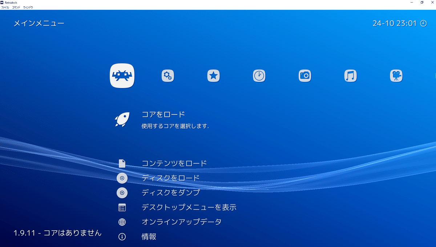Image resolution: width=436 pixels, height=247 pixels.
Task: Click the globe icon beside オンラインアップデータ
Action: coord(122,222)
